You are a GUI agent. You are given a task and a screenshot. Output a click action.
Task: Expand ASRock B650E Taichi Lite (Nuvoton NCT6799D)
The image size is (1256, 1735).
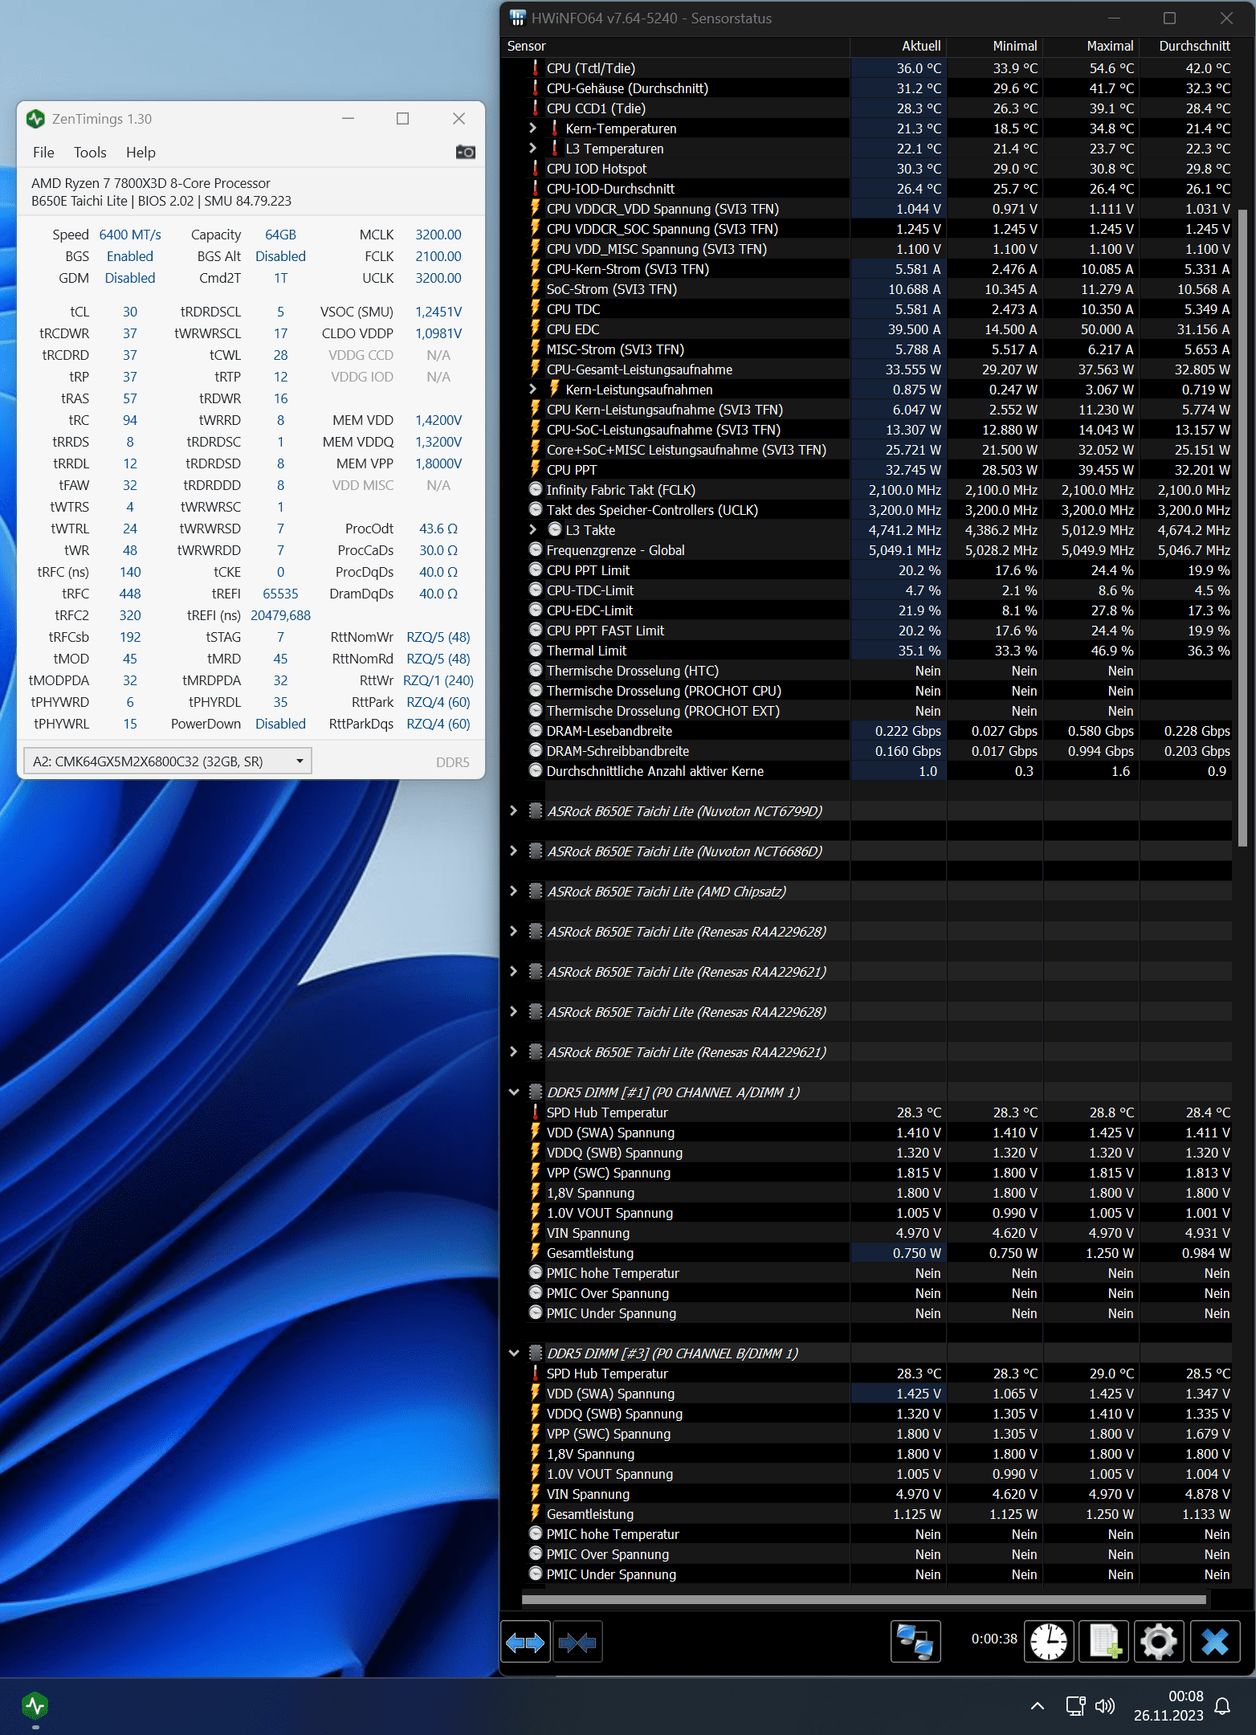514,810
